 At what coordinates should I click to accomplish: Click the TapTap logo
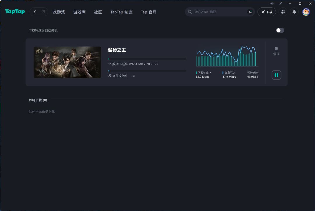(x=15, y=12)
